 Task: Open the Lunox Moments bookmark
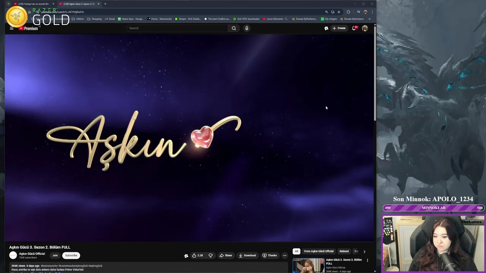click(275, 19)
